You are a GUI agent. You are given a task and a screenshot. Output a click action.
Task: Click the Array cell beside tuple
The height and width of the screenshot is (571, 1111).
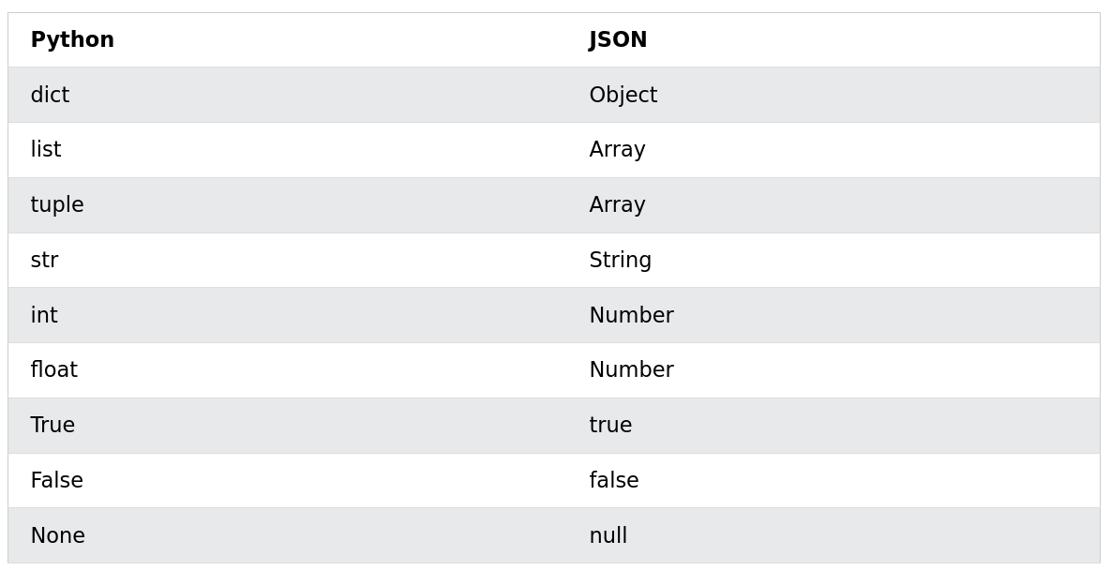[x=617, y=205]
